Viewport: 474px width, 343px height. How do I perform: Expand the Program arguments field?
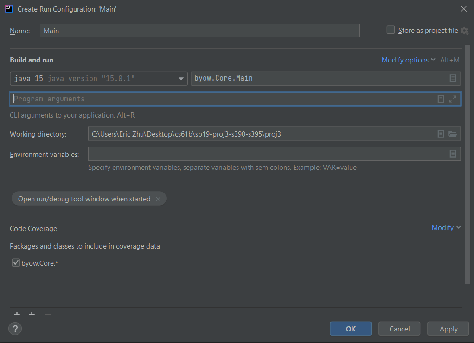(x=453, y=99)
